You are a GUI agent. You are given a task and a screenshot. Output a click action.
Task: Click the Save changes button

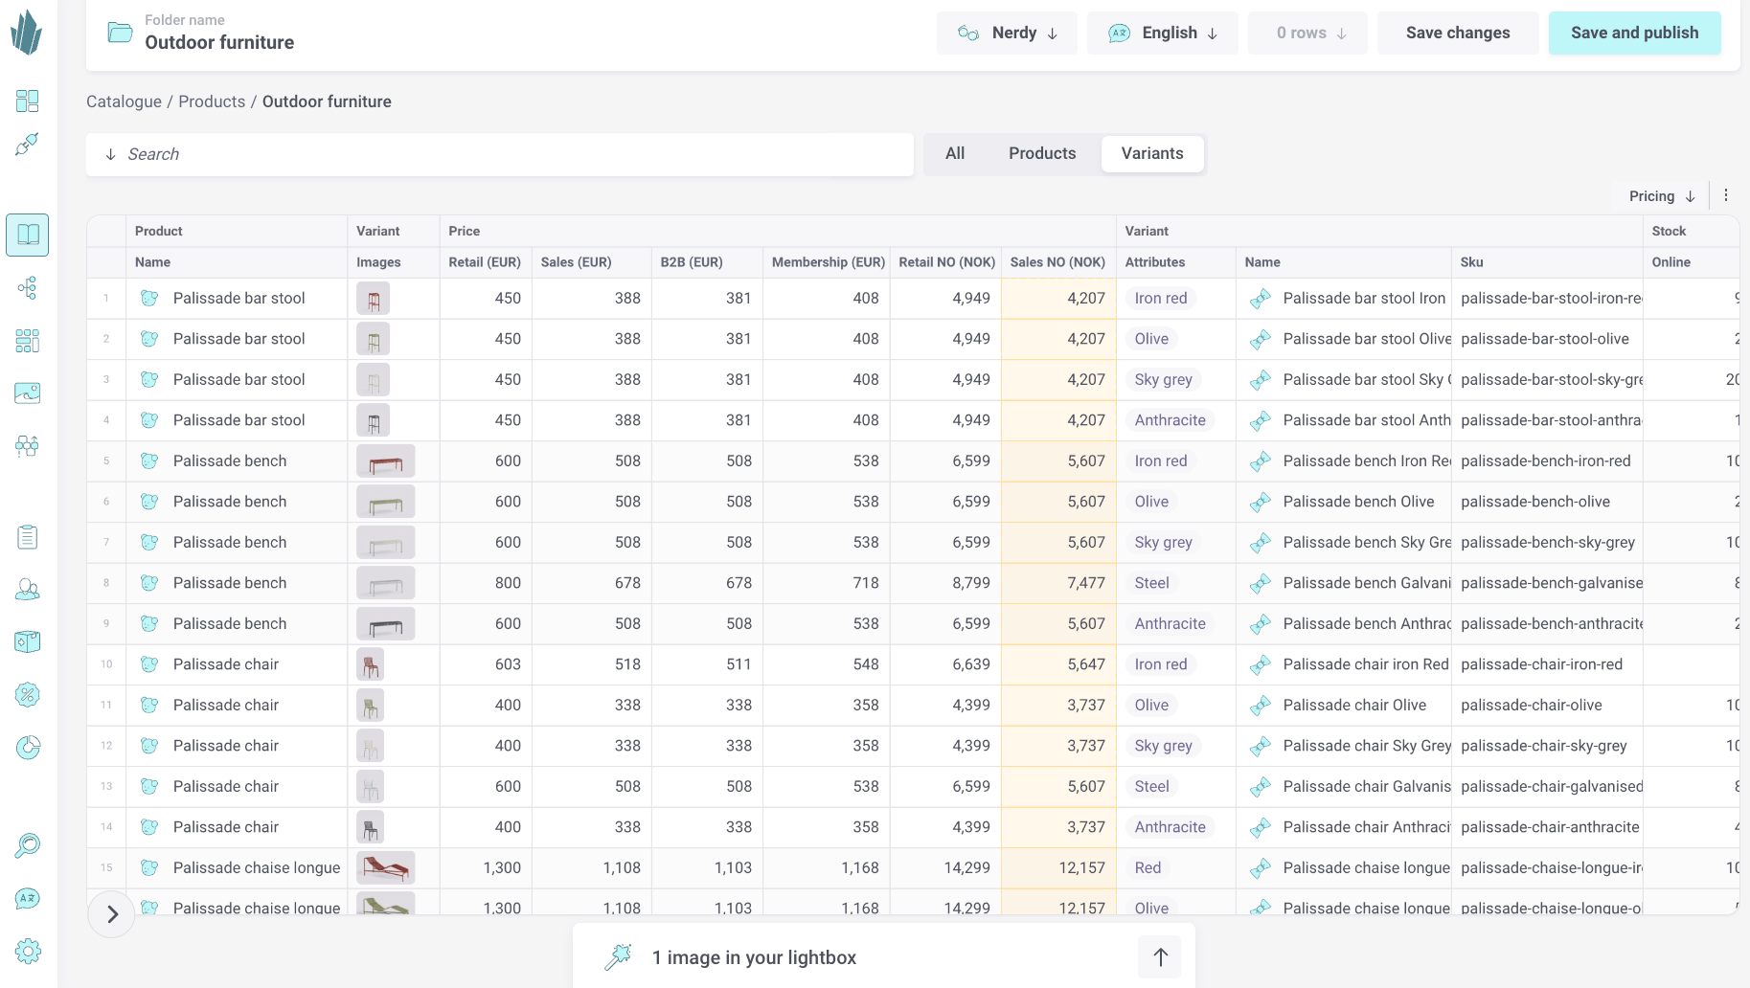pyautogui.click(x=1457, y=33)
